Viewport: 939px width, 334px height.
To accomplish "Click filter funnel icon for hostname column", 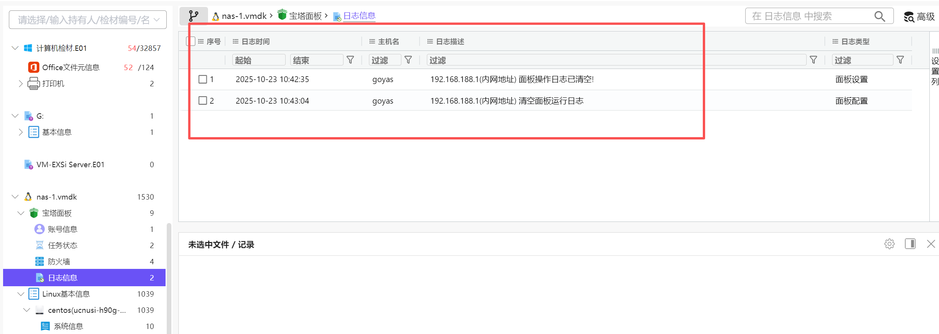I will click(x=408, y=60).
